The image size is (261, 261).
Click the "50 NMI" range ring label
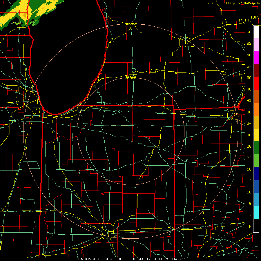coord(131,77)
